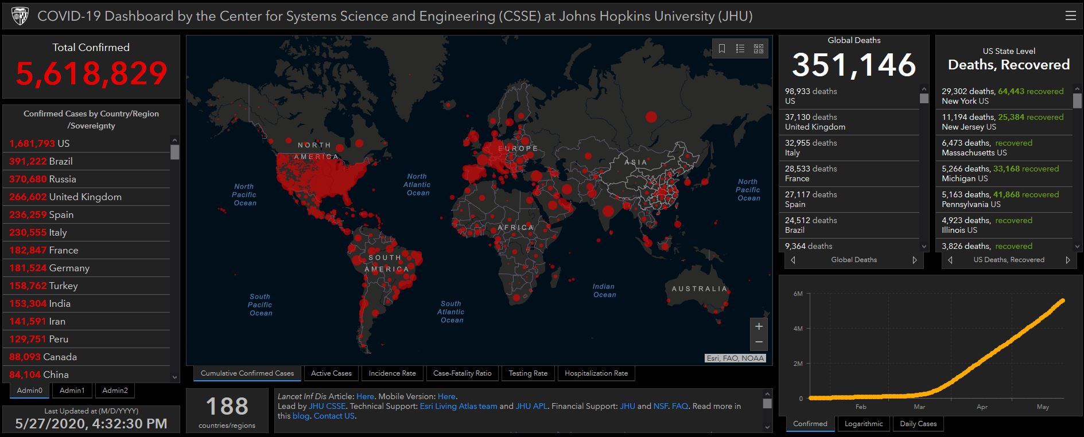Select US in confirmed cases list
Screen dimensions: 1084x437
pyautogui.click(x=86, y=143)
